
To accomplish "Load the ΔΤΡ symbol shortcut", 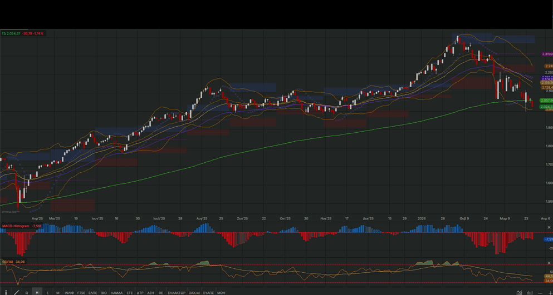I will click(140, 293).
